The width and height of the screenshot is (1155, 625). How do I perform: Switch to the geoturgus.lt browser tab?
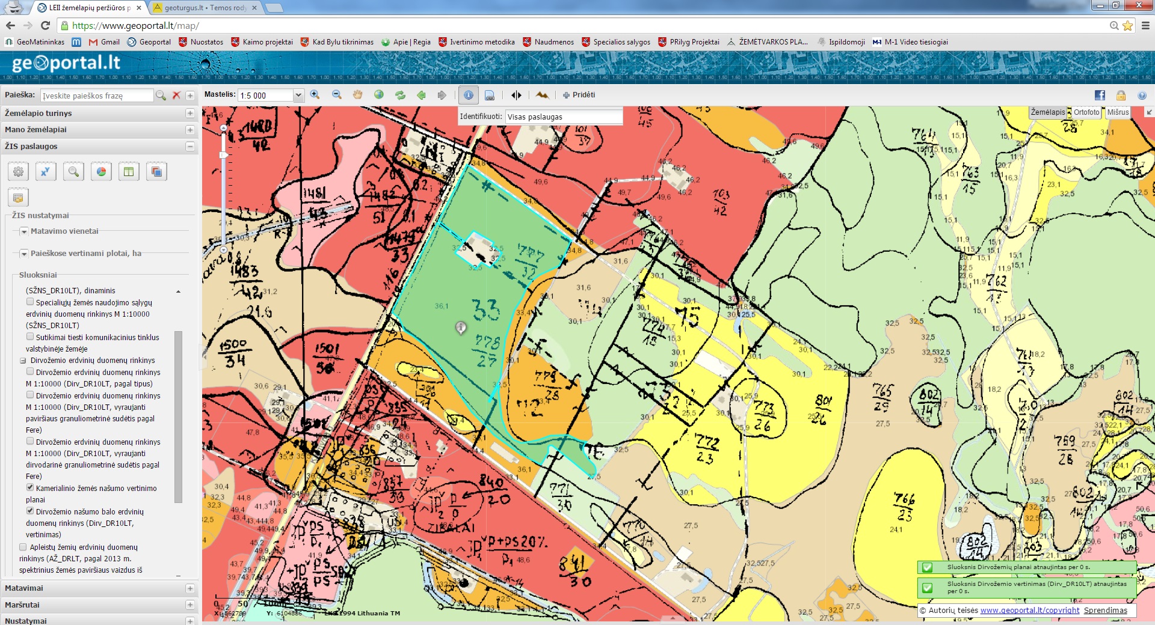(x=205, y=8)
